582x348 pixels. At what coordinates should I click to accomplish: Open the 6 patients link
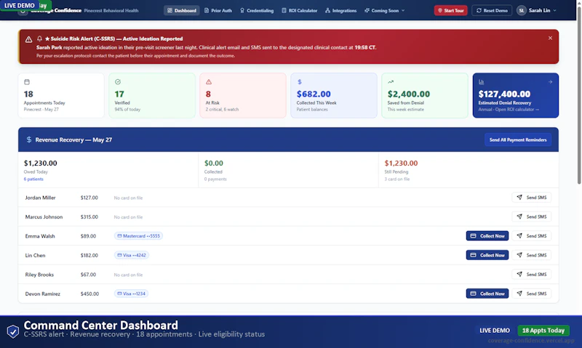33,179
